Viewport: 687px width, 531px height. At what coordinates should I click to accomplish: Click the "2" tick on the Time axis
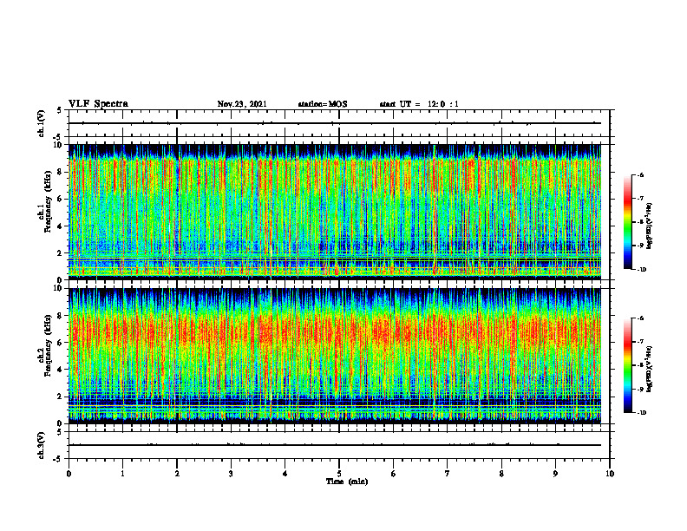coord(177,474)
